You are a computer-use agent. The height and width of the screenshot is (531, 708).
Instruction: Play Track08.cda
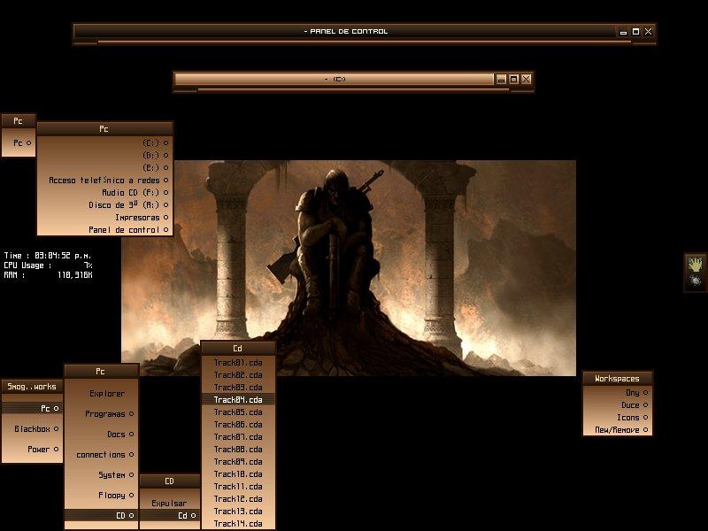[x=238, y=450]
